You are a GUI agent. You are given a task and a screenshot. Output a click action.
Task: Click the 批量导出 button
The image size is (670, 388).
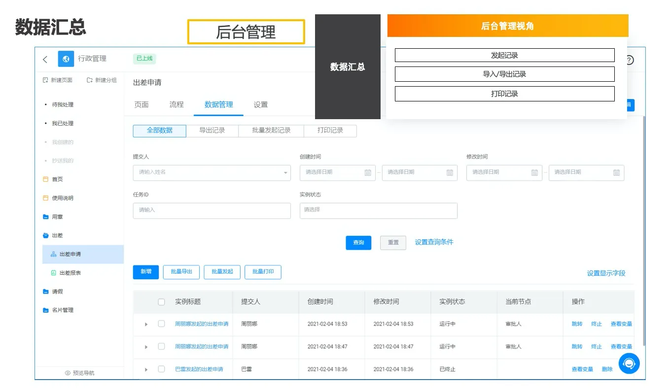point(181,272)
